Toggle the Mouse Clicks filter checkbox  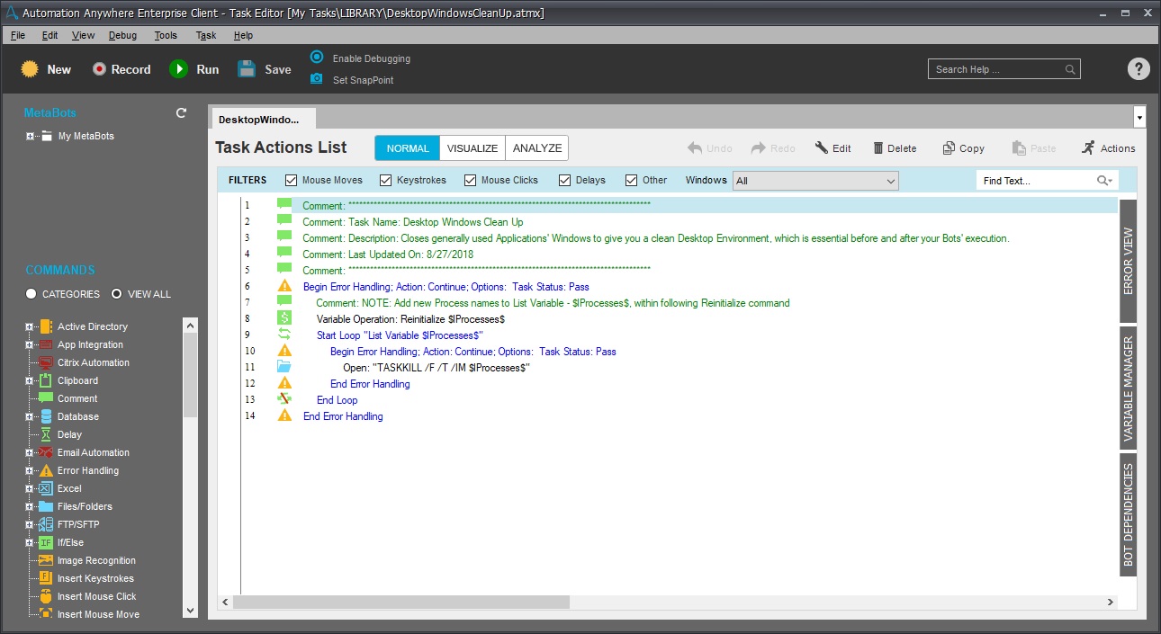(x=471, y=180)
